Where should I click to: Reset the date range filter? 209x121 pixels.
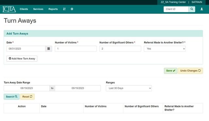click(27, 96)
